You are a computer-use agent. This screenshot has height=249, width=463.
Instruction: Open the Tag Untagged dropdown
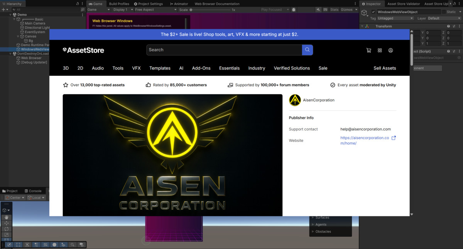tap(395, 18)
